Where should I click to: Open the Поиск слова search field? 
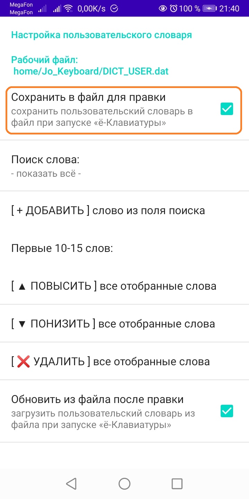tap(124, 166)
